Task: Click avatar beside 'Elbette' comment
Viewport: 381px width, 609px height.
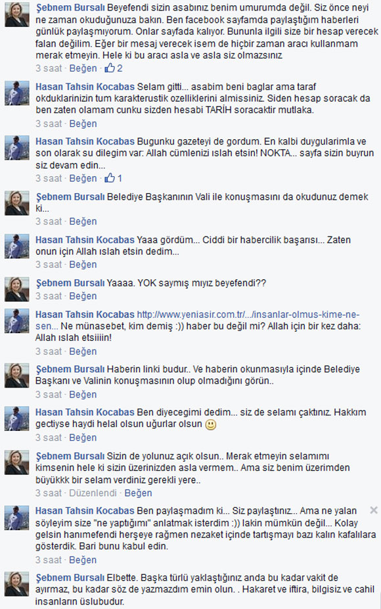Action: 17,584
